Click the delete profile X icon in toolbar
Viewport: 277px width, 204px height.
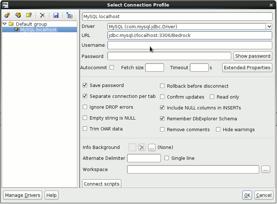click(x=42, y=15)
